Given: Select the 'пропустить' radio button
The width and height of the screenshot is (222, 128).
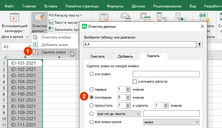Looking at the screenshot, I should coord(91,105).
